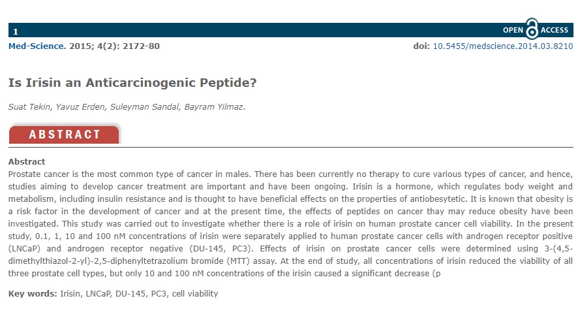This screenshot has height=322, width=580.
Task: Click the bold Abstract heading
Action: [x=27, y=162]
